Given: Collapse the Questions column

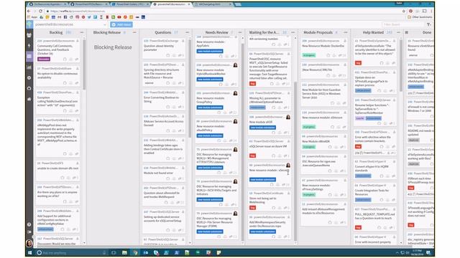Looking at the screenshot, I should (187, 32).
